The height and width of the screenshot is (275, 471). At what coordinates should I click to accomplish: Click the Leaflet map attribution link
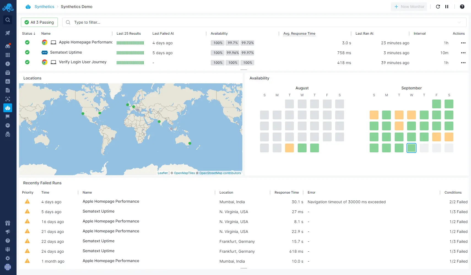(x=163, y=173)
